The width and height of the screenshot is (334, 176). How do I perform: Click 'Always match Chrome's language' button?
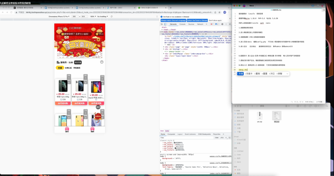click(x=173, y=20)
